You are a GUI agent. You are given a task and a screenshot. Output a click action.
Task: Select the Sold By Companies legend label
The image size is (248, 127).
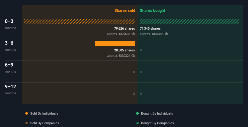pyautogui.click(x=45, y=123)
